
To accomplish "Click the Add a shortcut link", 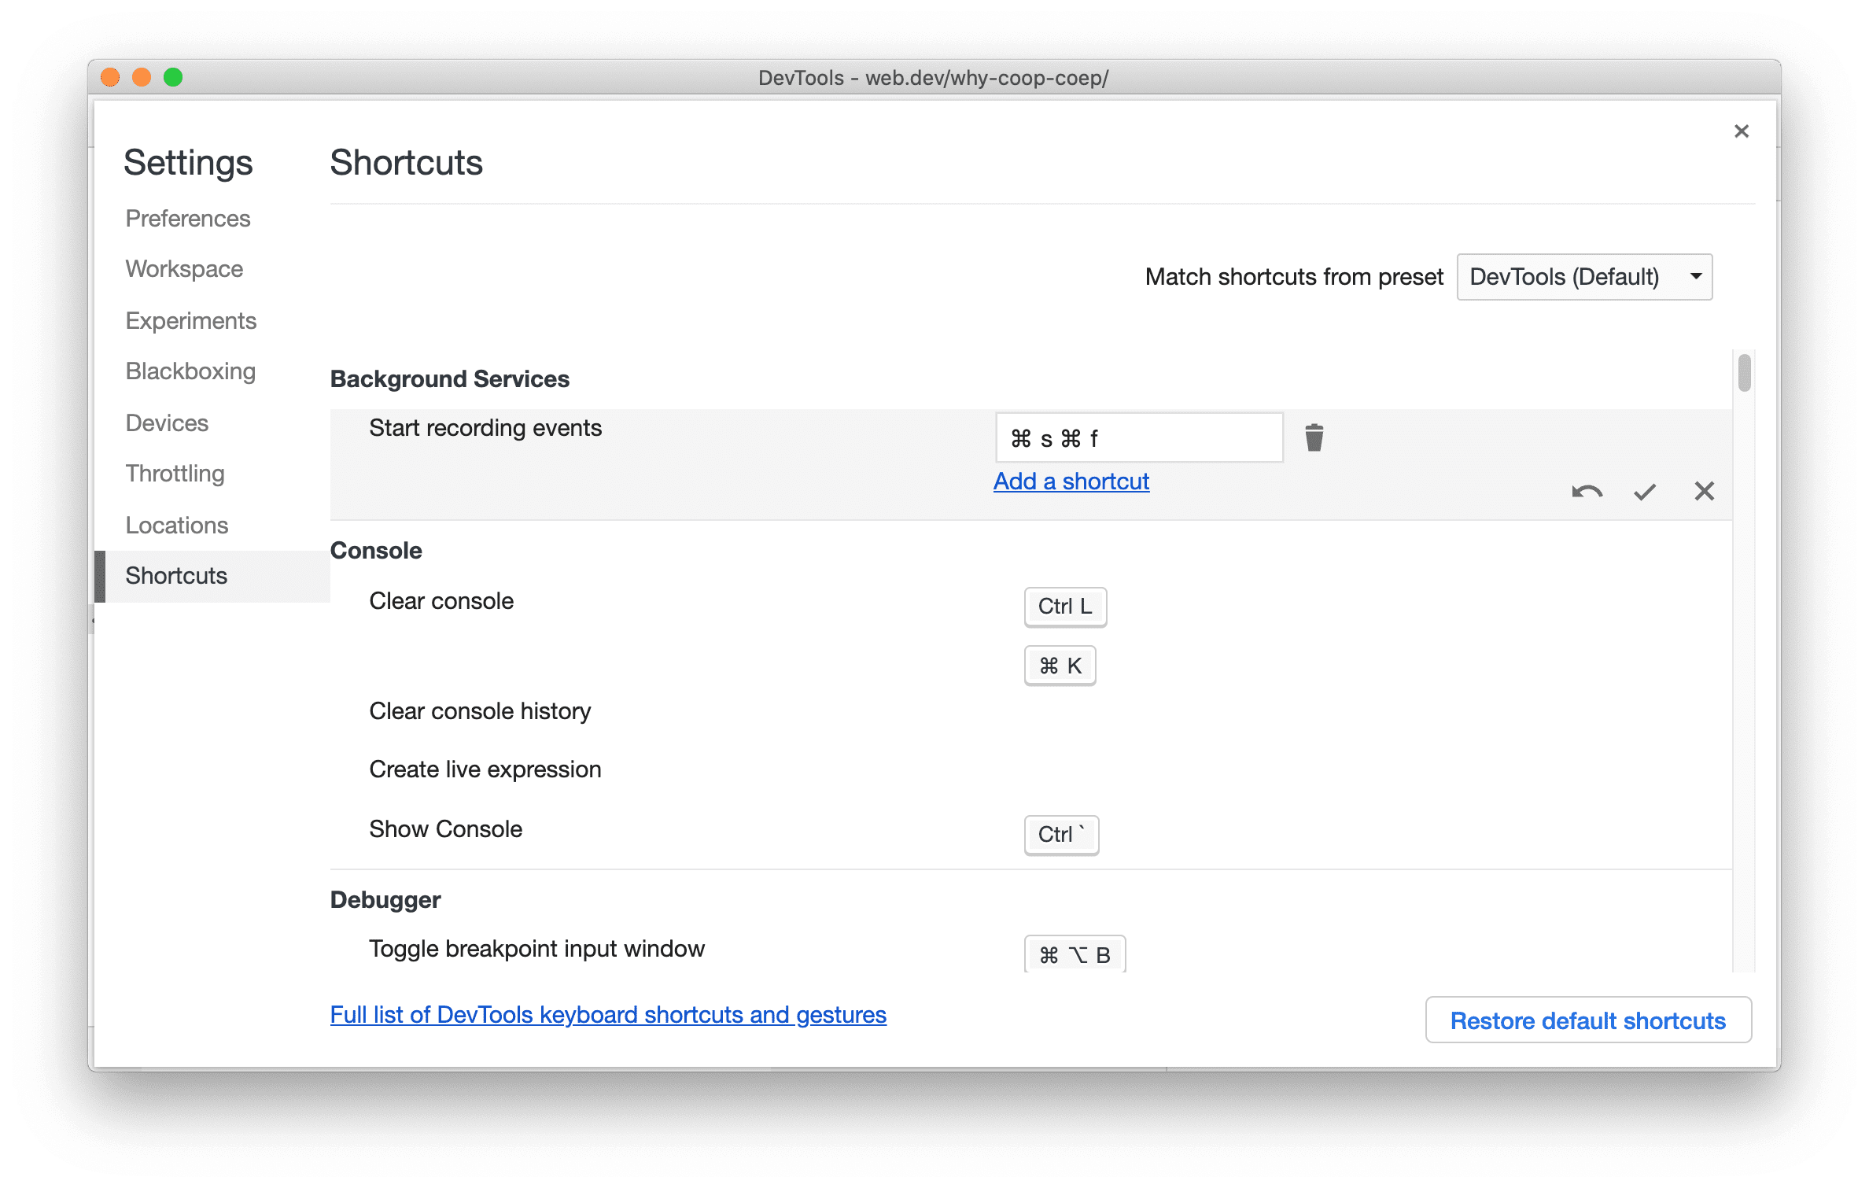I will pos(1072,480).
